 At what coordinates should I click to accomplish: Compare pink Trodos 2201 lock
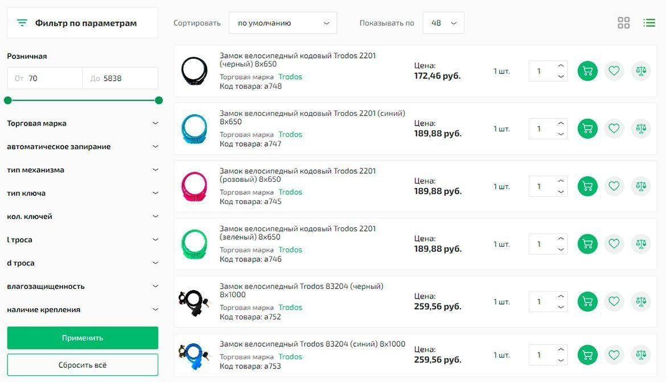click(x=641, y=186)
